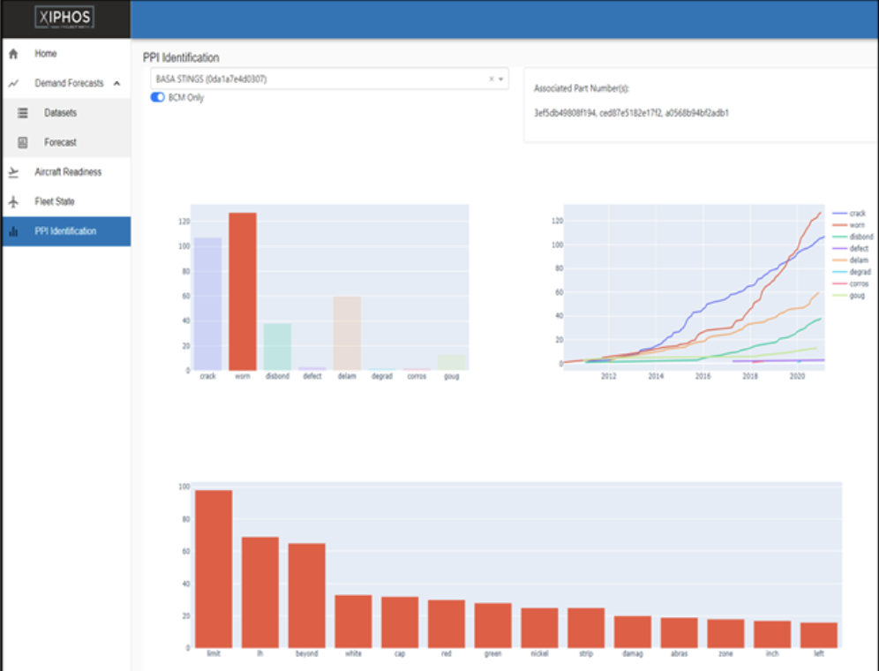Click the Demand Forecasts line-chart icon
879x671 pixels.
(12, 82)
